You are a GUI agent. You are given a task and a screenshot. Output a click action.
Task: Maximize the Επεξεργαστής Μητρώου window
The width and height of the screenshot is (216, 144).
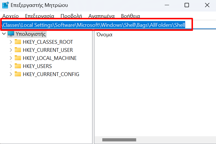click(187, 5)
